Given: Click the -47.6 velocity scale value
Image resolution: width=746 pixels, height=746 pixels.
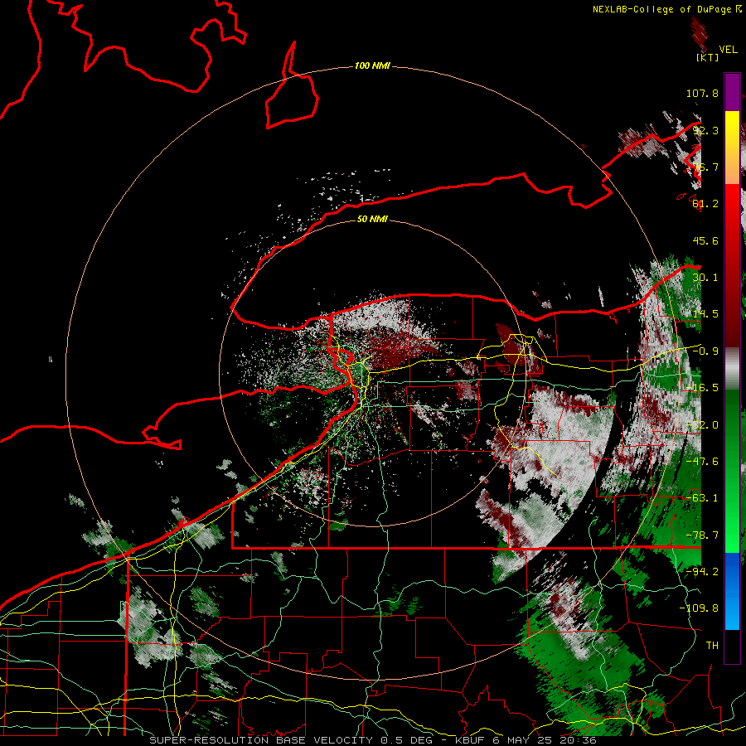Looking at the screenshot, I should point(702,462).
